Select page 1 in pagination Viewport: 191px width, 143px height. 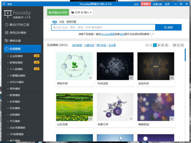click(155, 45)
